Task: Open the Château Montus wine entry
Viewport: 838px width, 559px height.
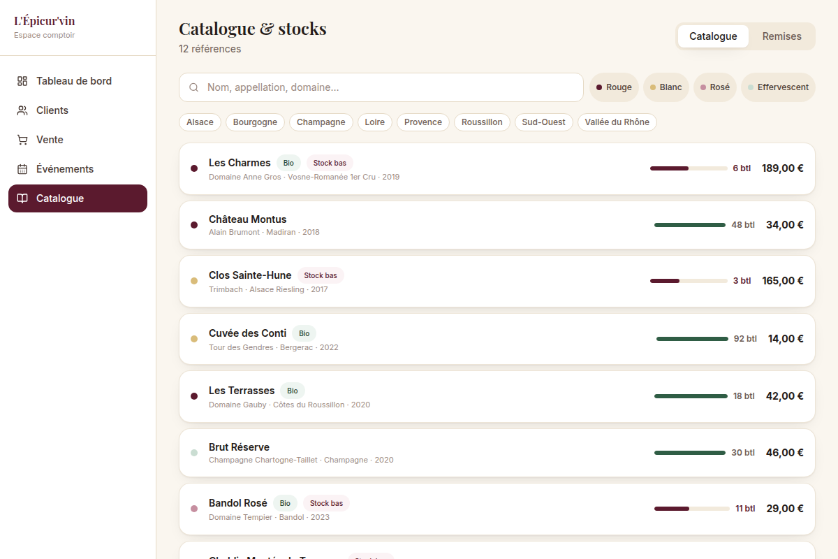Action: point(497,225)
